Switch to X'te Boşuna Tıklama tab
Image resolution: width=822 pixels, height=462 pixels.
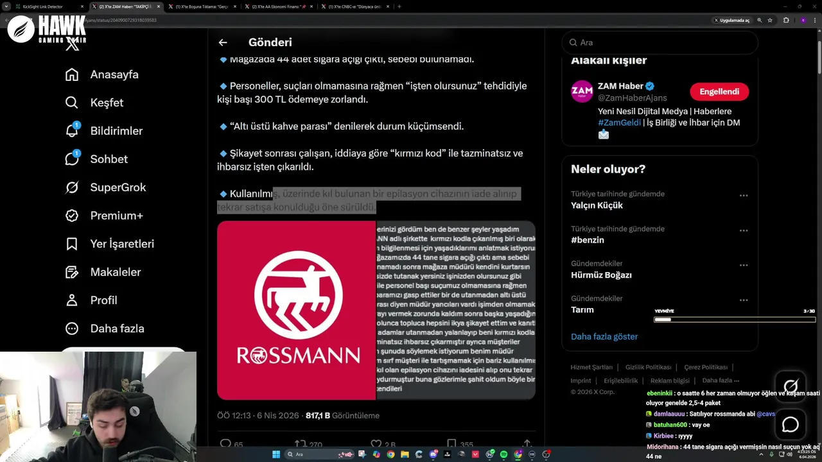tap(202, 6)
